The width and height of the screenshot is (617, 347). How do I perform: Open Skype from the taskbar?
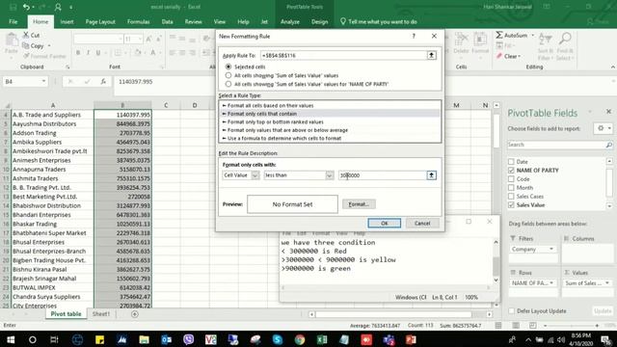tap(278, 339)
